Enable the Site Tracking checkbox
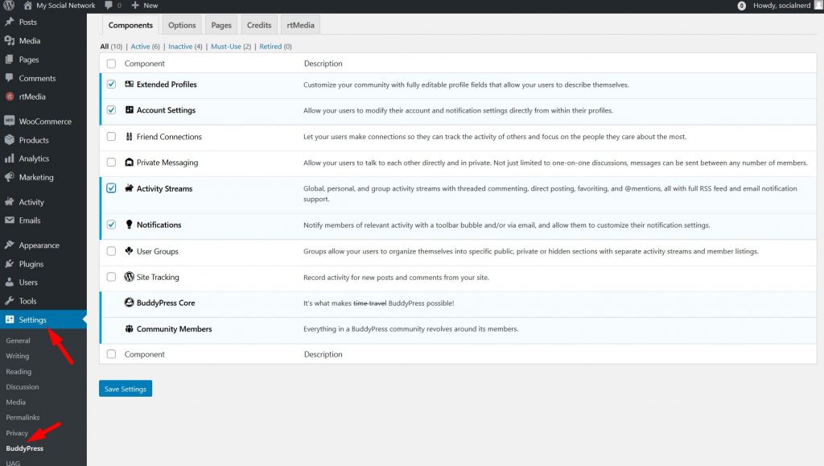The image size is (824, 466). (x=111, y=277)
